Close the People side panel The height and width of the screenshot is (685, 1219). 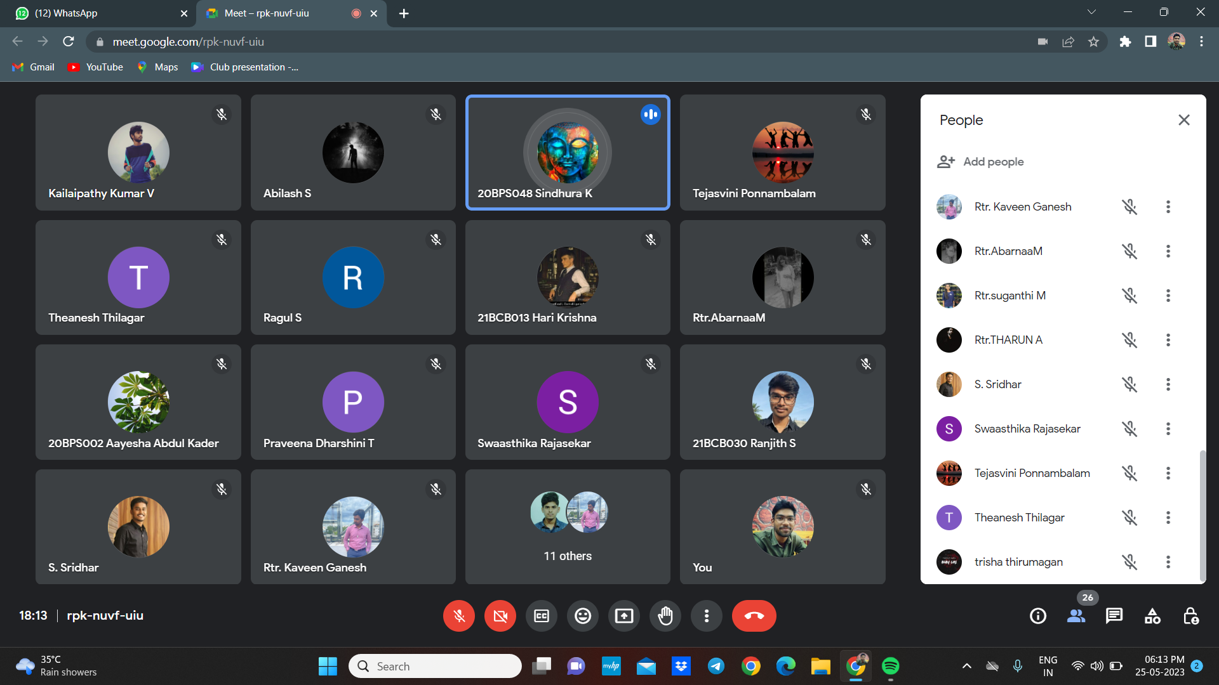point(1183,120)
